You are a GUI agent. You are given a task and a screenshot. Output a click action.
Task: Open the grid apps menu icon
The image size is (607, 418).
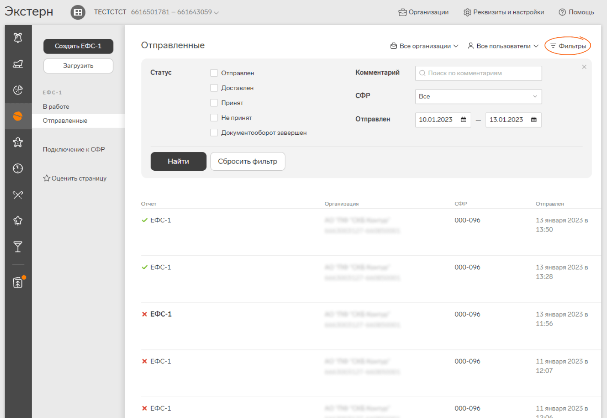coord(78,12)
